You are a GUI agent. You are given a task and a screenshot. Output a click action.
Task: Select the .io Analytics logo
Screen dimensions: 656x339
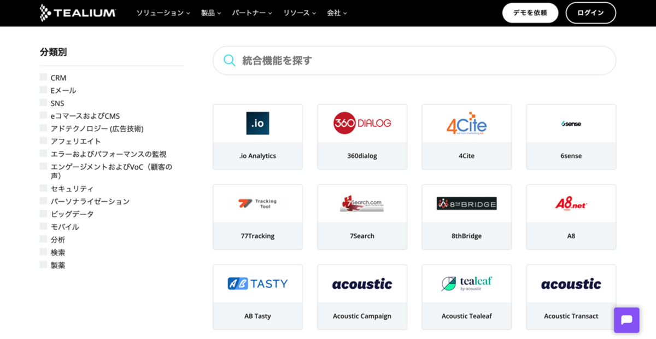click(x=257, y=123)
